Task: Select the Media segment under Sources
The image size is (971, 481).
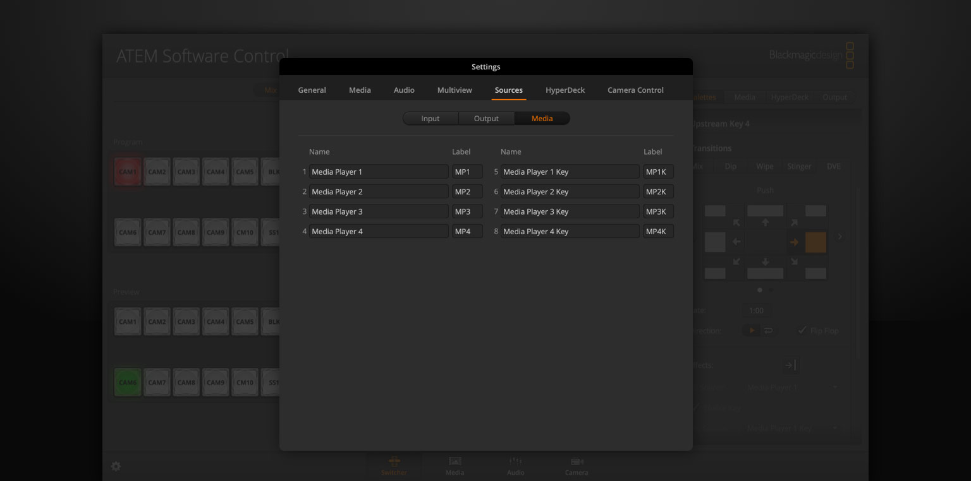Action: coord(542,119)
